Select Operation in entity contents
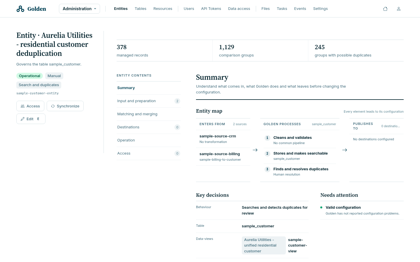The image size is (420, 262). coord(149,140)
